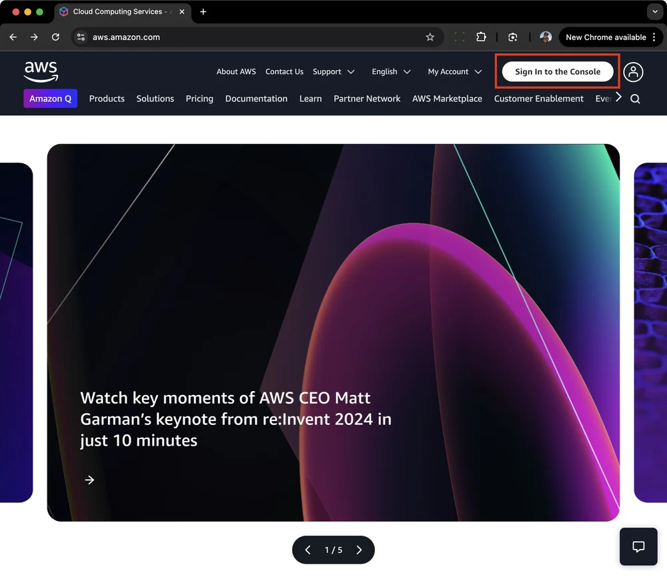Open the Customer Enablement menu
Screen dimensions: 667x581
pyautogui.click(x=538, y=99)
